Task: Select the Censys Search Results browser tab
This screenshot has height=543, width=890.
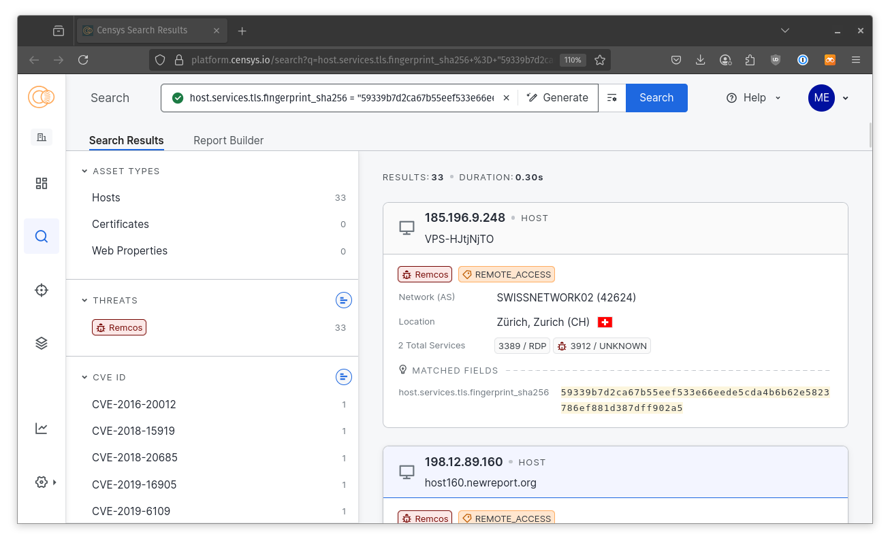Action: click(152, 31)
